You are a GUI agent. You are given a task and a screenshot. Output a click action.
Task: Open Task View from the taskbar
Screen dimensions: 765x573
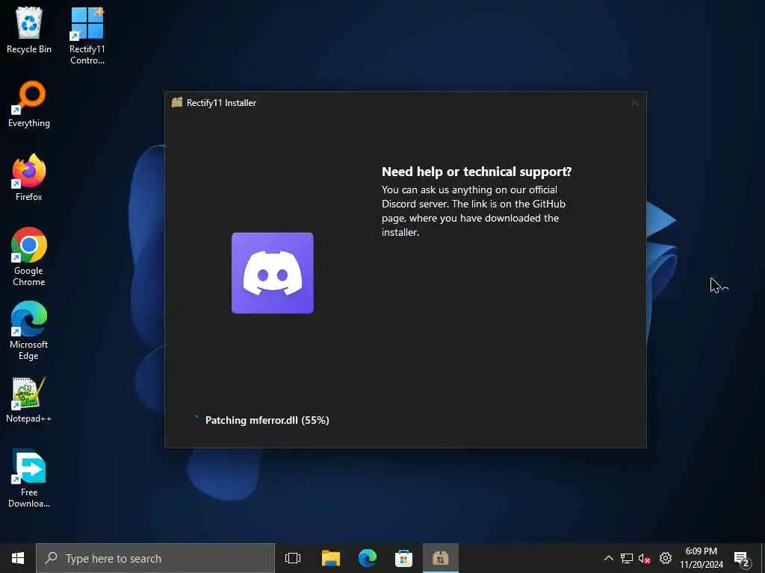[x=293, y=558]
